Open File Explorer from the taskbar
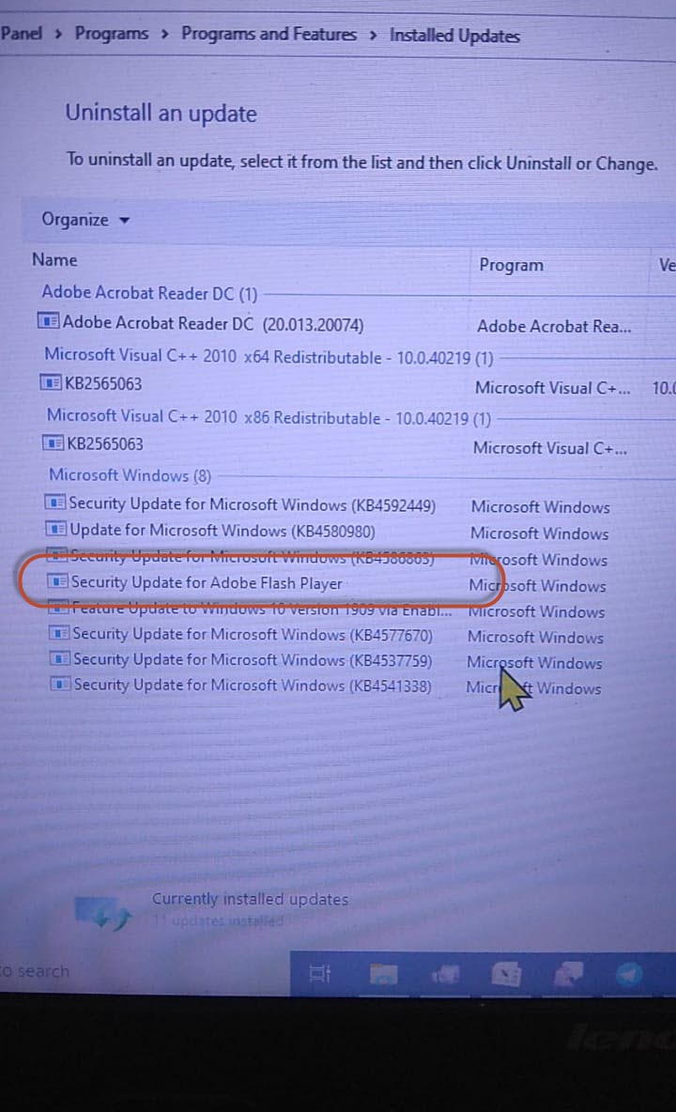Viewport: 676px width, 1112px height. (383, 975)
